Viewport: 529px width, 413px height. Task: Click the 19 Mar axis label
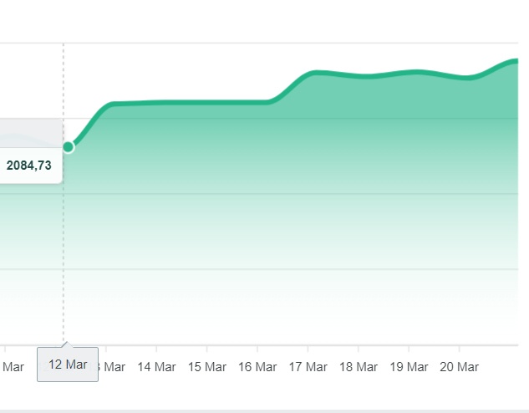[x=409, y=367]
